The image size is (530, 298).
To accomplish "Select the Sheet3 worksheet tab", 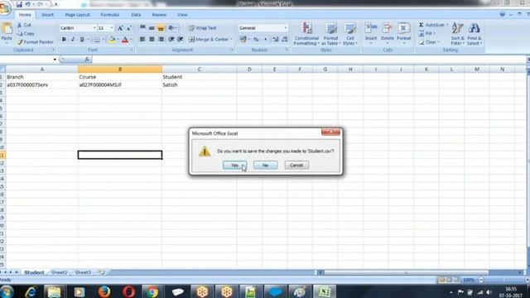I will tap(83, 272).
